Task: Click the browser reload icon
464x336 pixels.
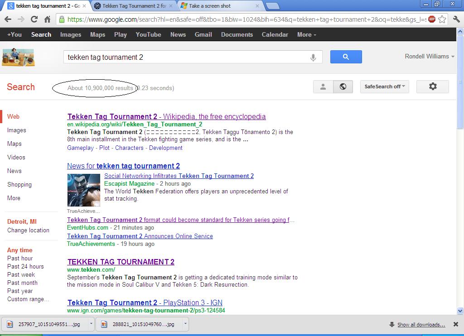Action: [x=34, y=19]
